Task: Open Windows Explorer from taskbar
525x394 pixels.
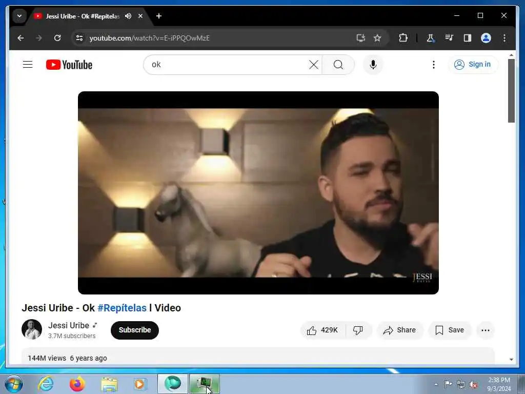Action: (109, 384)
